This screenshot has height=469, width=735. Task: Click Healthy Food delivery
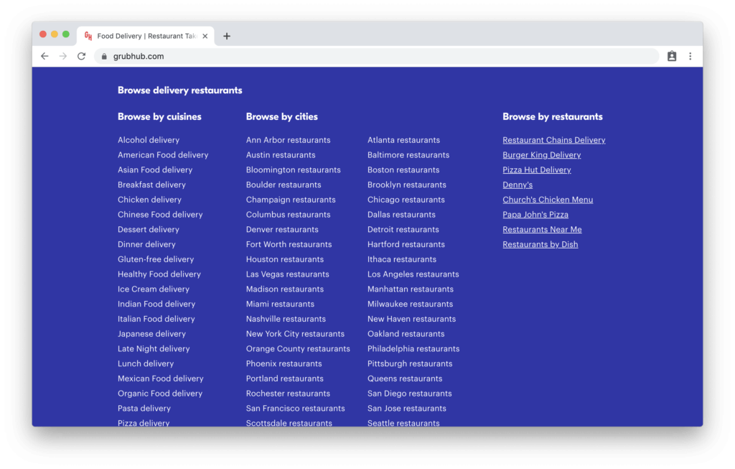(159, 274)
